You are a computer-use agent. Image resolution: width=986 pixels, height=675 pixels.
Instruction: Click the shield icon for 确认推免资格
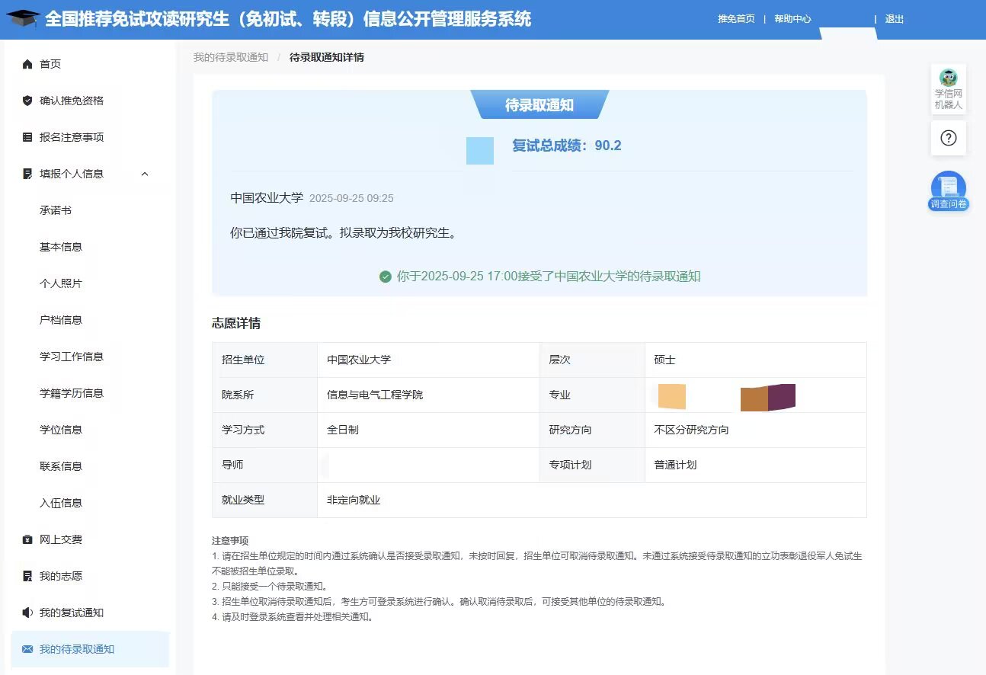click(27, 101)
